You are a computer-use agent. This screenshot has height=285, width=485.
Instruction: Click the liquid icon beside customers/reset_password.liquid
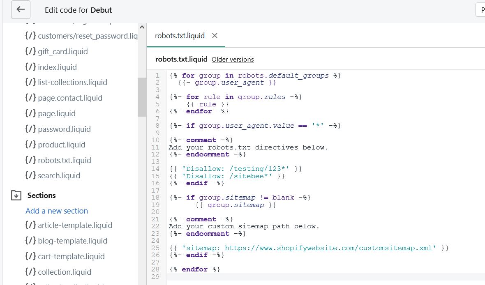[31, 36]
